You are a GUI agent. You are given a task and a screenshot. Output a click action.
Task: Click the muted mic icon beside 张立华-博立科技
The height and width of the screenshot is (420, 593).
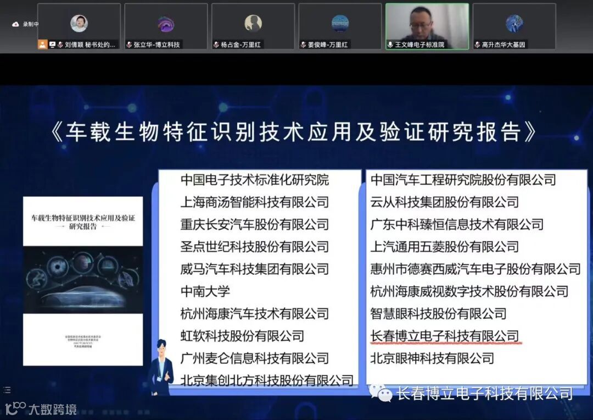129,45
